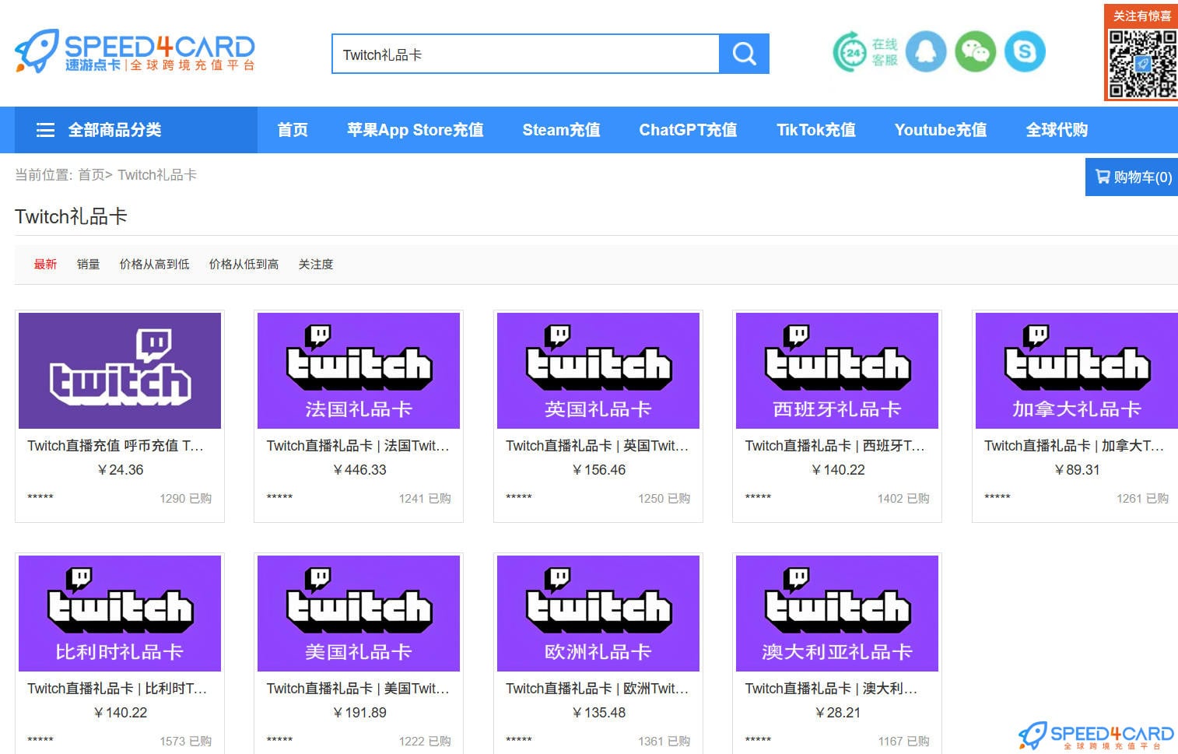Open Steam充值 nav item
Image resolution: width=1178 pixels, height=754 pixels.
561,130
